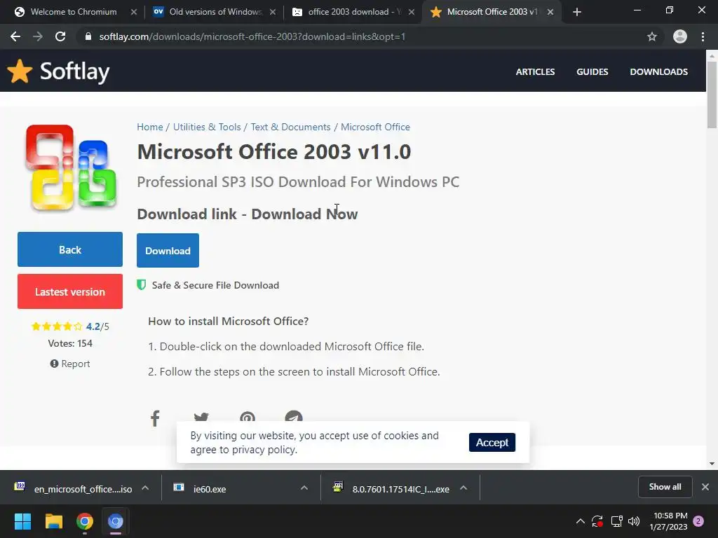The width and height of the screenshot is (718, 538).
Task: Share the page via Telegram
Action: (294, 418)
